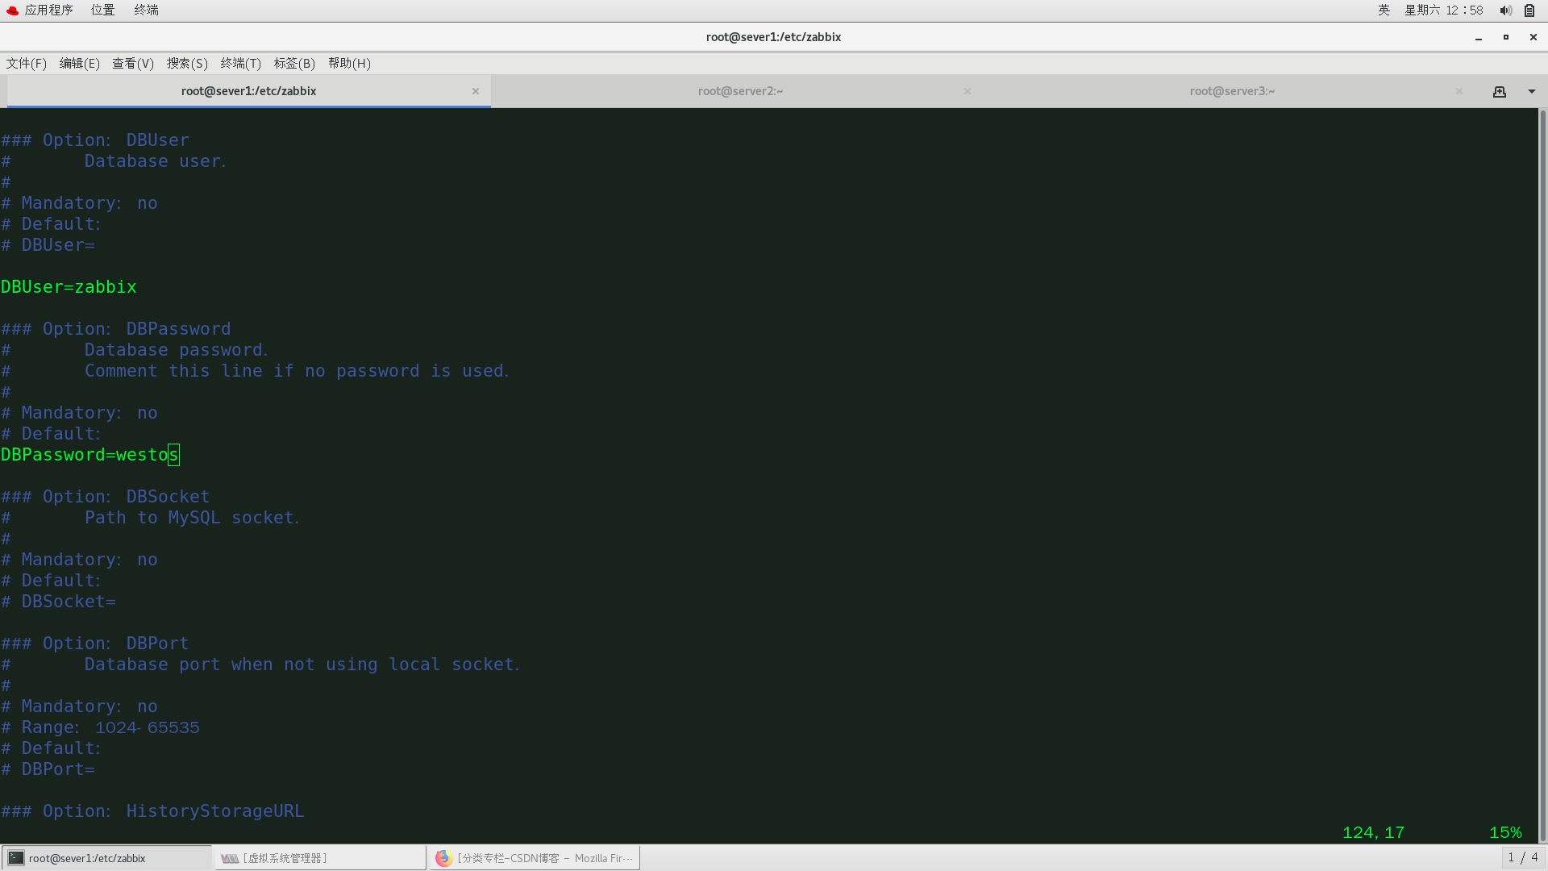Switch to the root@server3:~ tab
1548x871 pixels.
(1232, 91)
